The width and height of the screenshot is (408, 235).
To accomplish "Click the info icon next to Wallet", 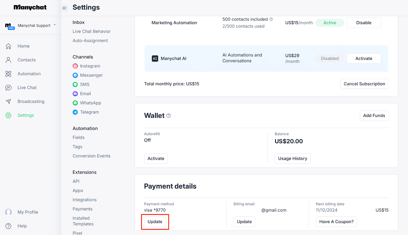I will 169,116.
